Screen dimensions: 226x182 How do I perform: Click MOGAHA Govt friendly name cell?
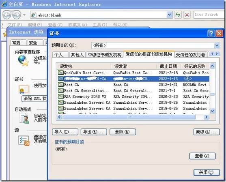[196, 85]
